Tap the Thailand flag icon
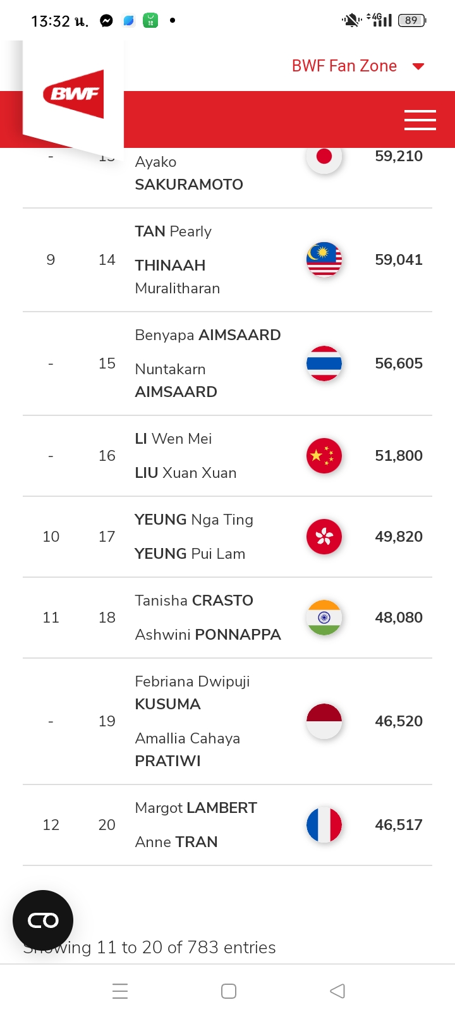Viewport: 455px width, 1019px height. tap(324, 363)
